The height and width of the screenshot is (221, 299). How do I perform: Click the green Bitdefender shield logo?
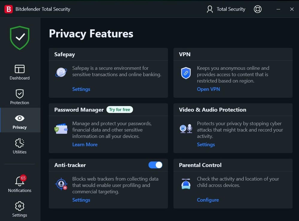tap(19, 37)
